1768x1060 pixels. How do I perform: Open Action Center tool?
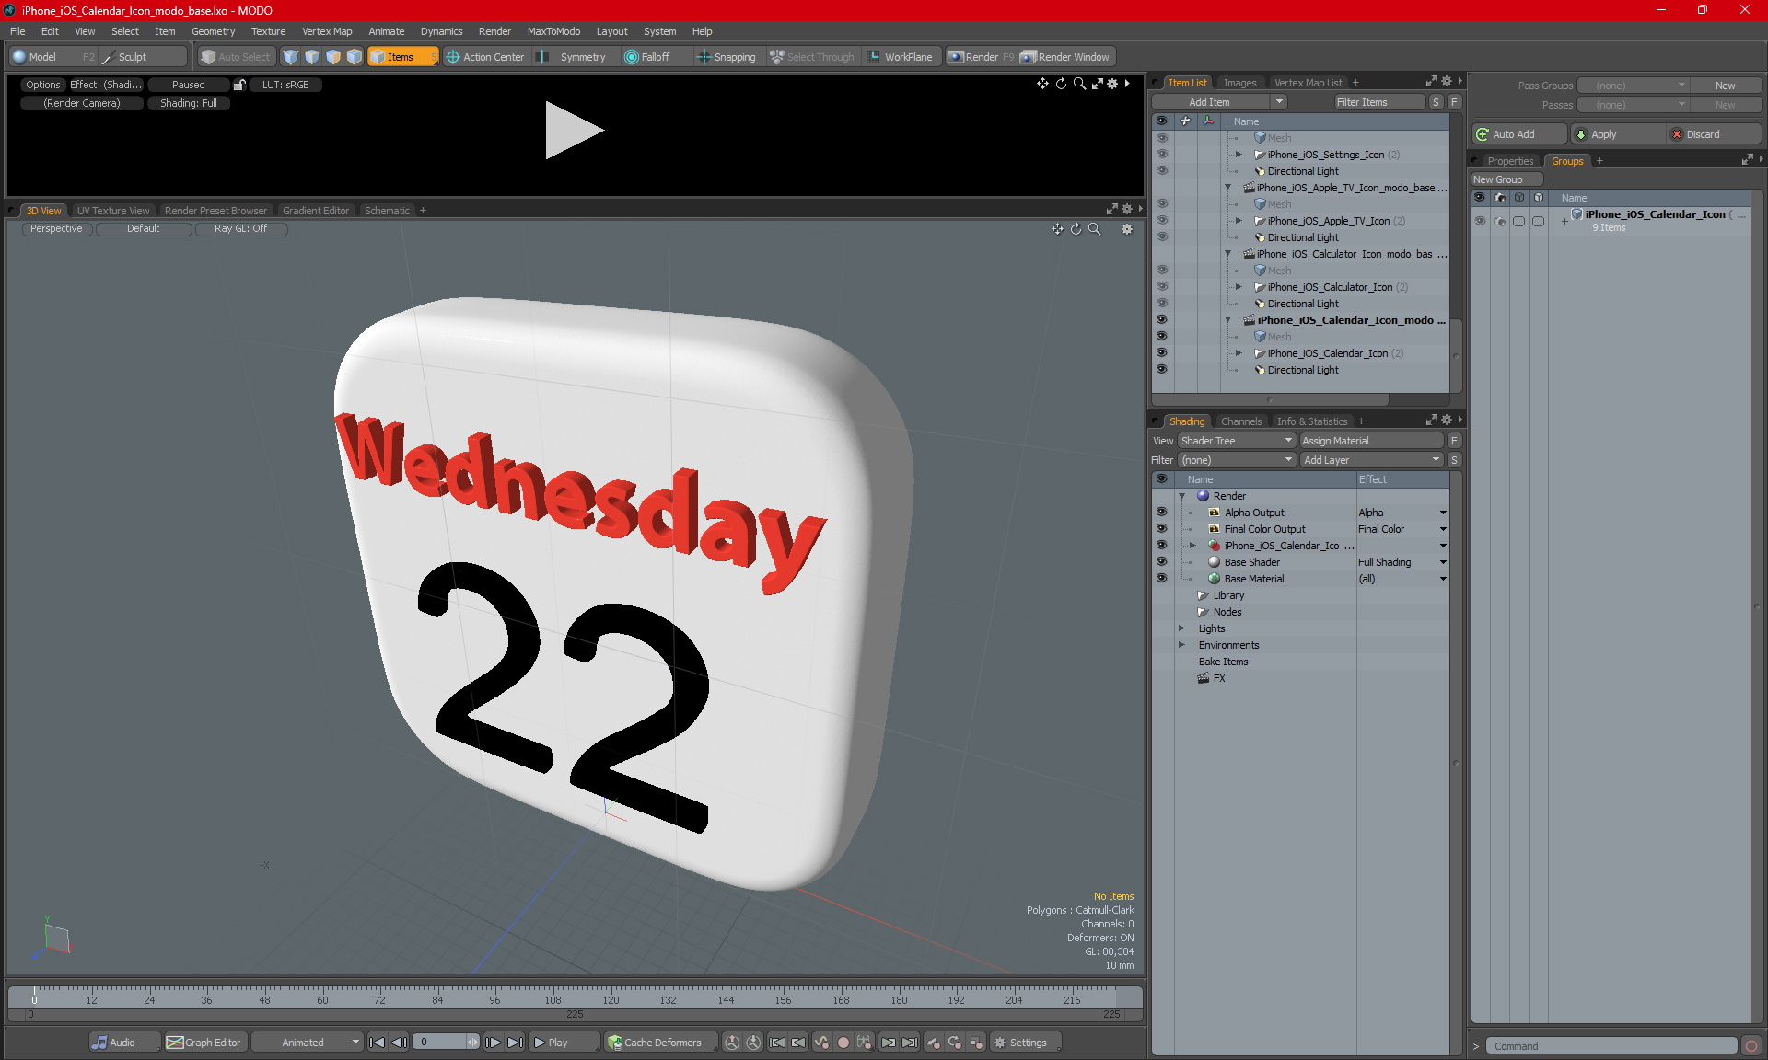(x=485, y=57)
